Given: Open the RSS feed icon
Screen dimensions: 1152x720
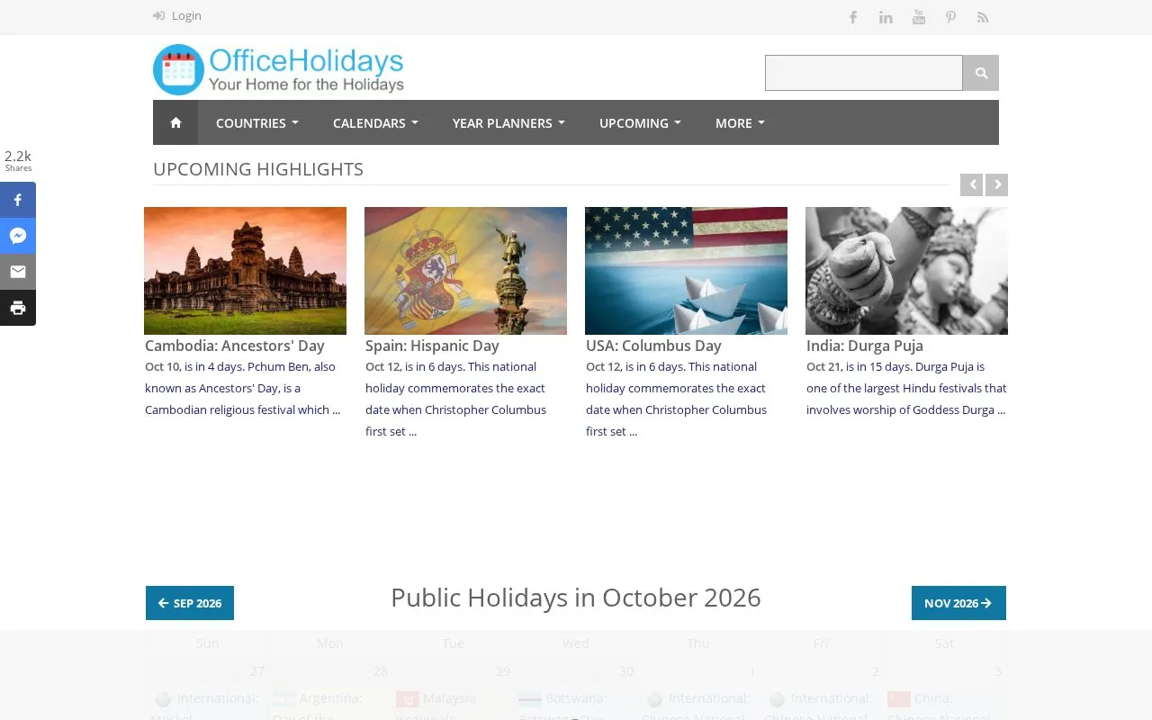Looking at the screenshot, I should pos(983,17).
